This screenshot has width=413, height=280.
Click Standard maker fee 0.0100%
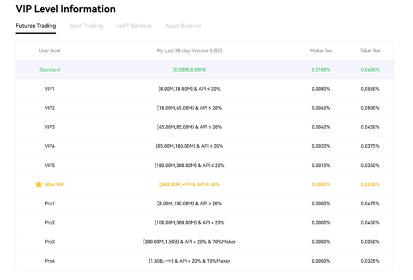[321, 70]
